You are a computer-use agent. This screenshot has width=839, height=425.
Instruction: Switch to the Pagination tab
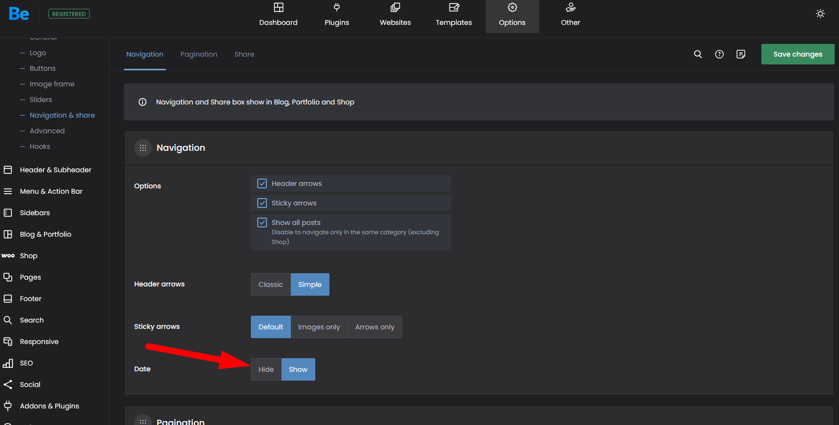[199, 54]
